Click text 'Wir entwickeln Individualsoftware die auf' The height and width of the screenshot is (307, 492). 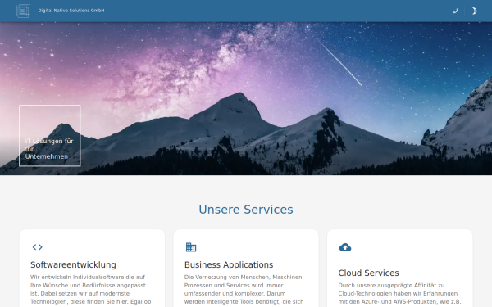88,278
